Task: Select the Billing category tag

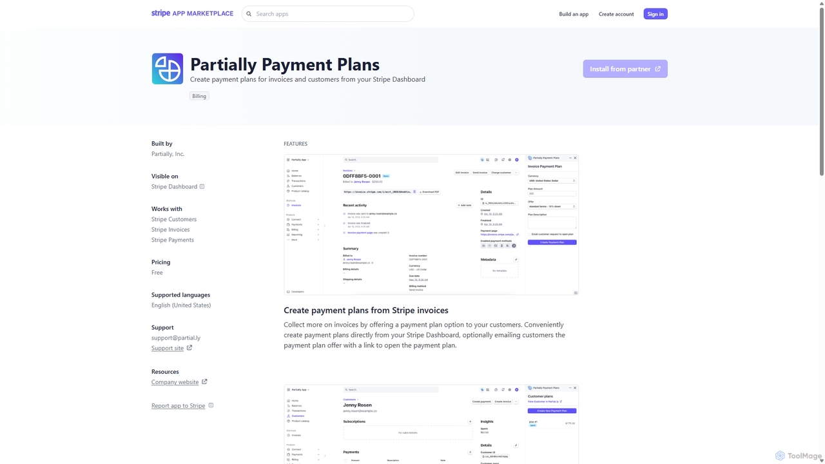Action: tap(199, 96)
